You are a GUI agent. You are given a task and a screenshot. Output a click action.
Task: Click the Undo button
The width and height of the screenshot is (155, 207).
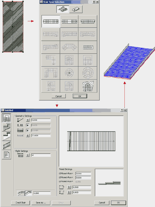(61, 203)
